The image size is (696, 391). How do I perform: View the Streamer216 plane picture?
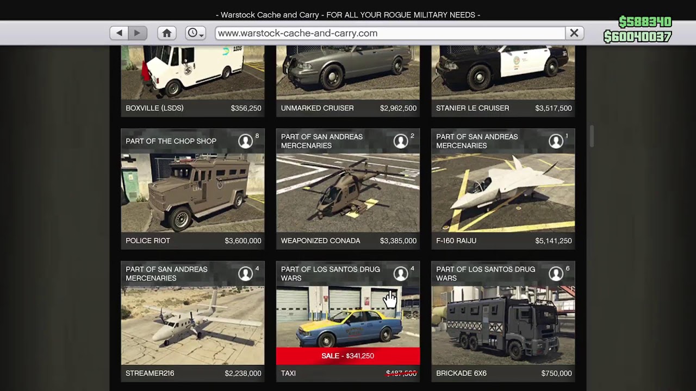click(192, 325)
